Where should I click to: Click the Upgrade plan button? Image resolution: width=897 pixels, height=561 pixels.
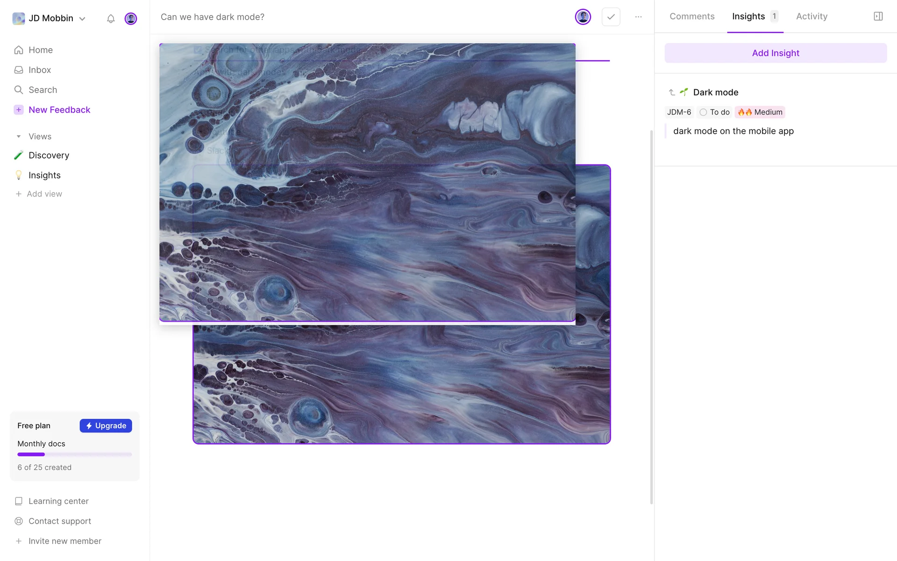coord(106,426)
